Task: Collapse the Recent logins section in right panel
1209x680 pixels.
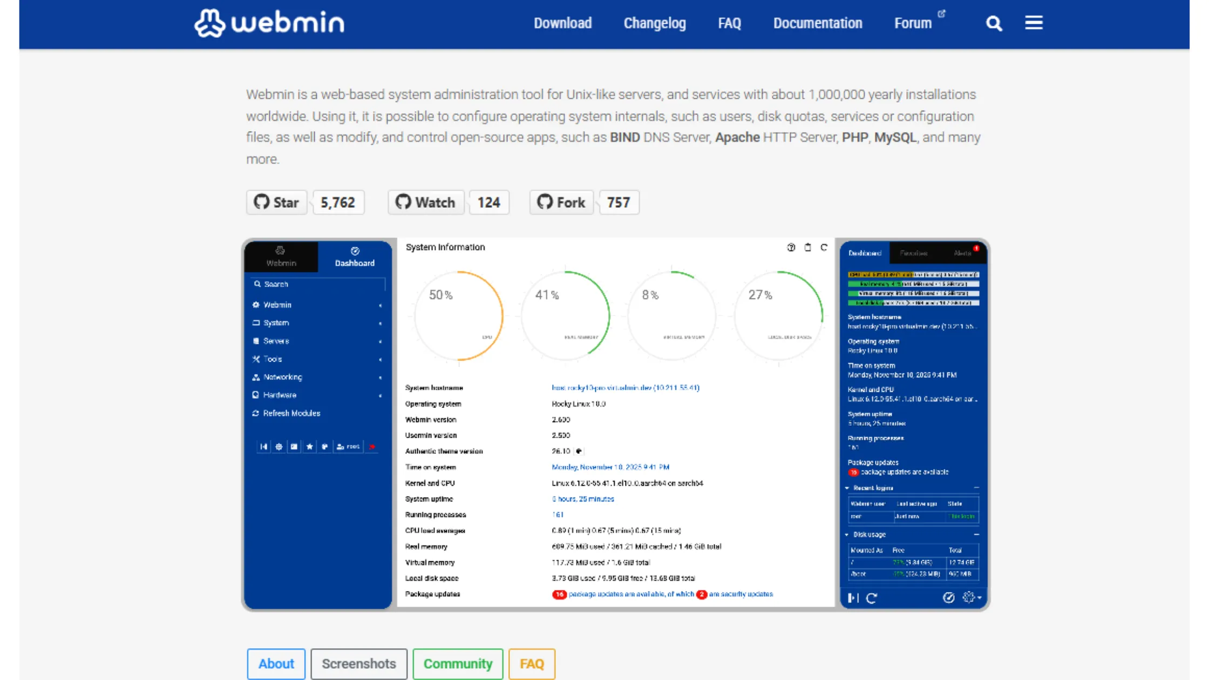Action: [x=976, y=488]
